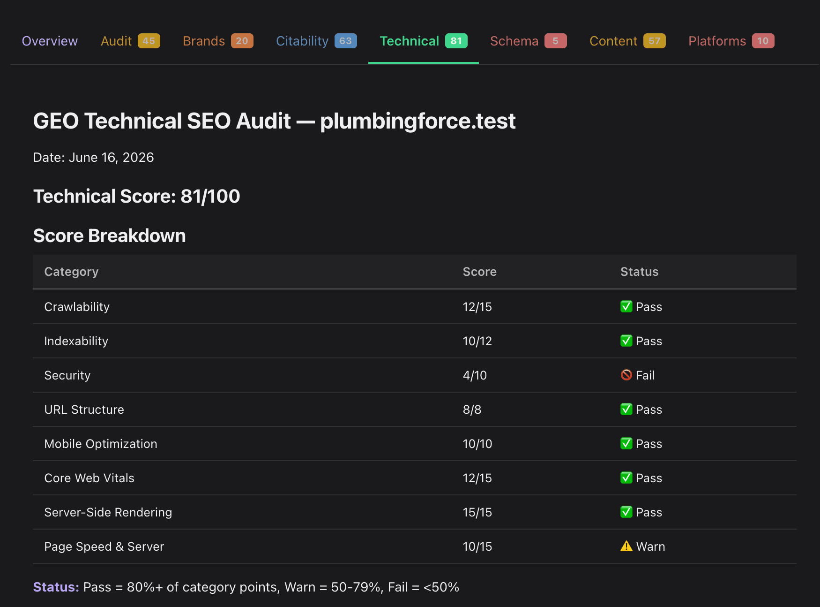Switch to the Audit tab

pyautogui.click(x=130, y=41)
